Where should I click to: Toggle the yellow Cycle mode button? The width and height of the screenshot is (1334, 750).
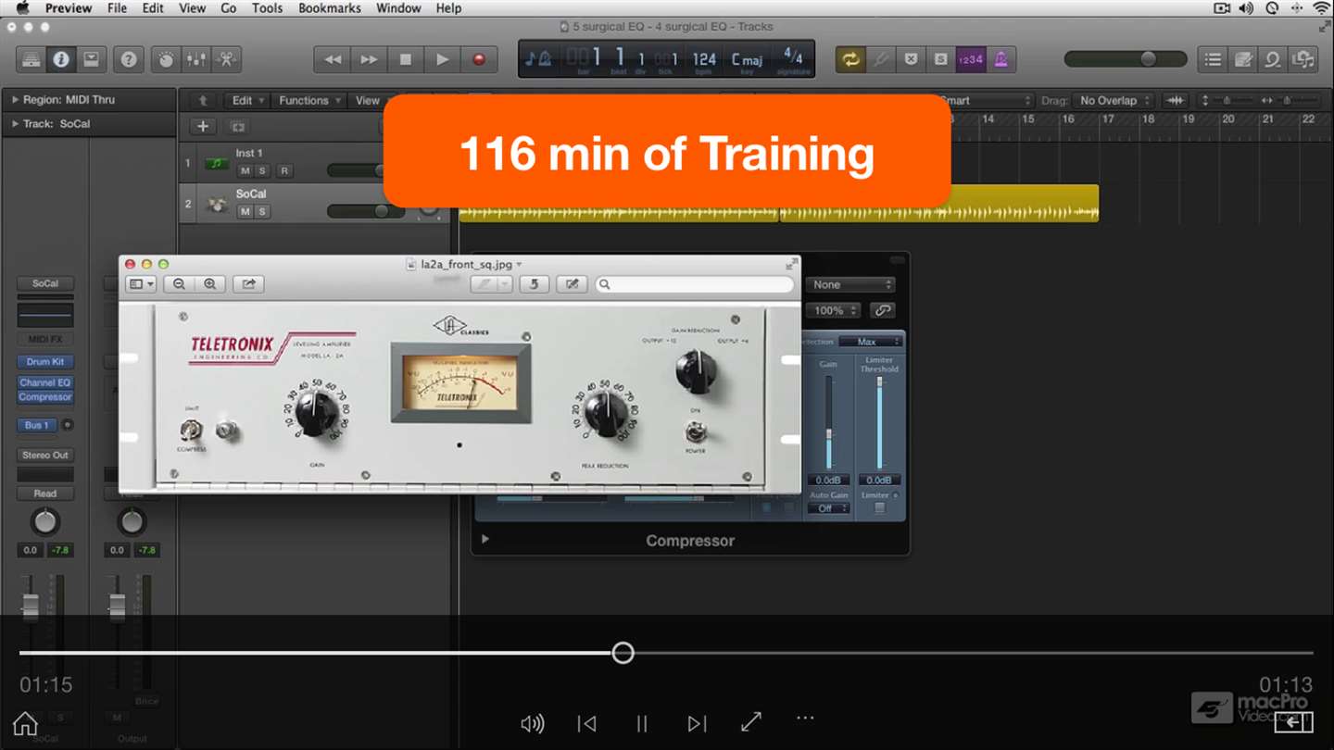click(849, 59)
